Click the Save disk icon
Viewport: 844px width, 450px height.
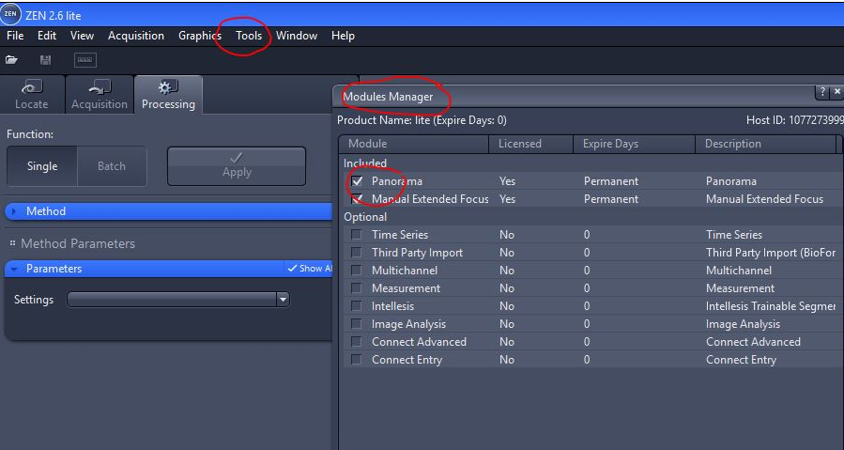pos(45,60)
